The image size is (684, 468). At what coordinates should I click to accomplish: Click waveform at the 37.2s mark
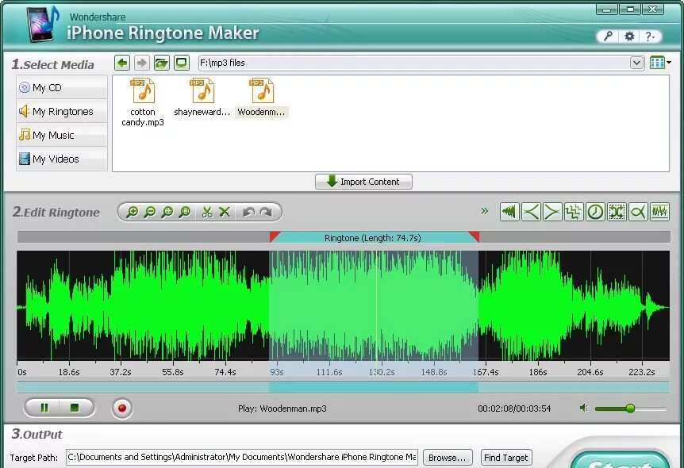(x=121, y=305)
